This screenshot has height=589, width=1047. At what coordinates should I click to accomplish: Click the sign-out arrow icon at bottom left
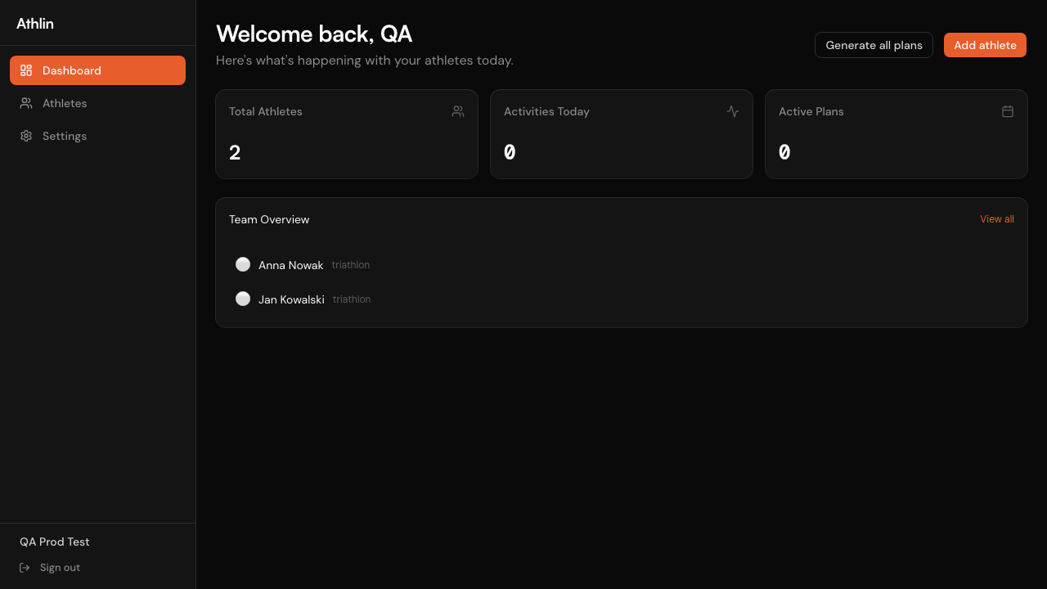(25, 567)
